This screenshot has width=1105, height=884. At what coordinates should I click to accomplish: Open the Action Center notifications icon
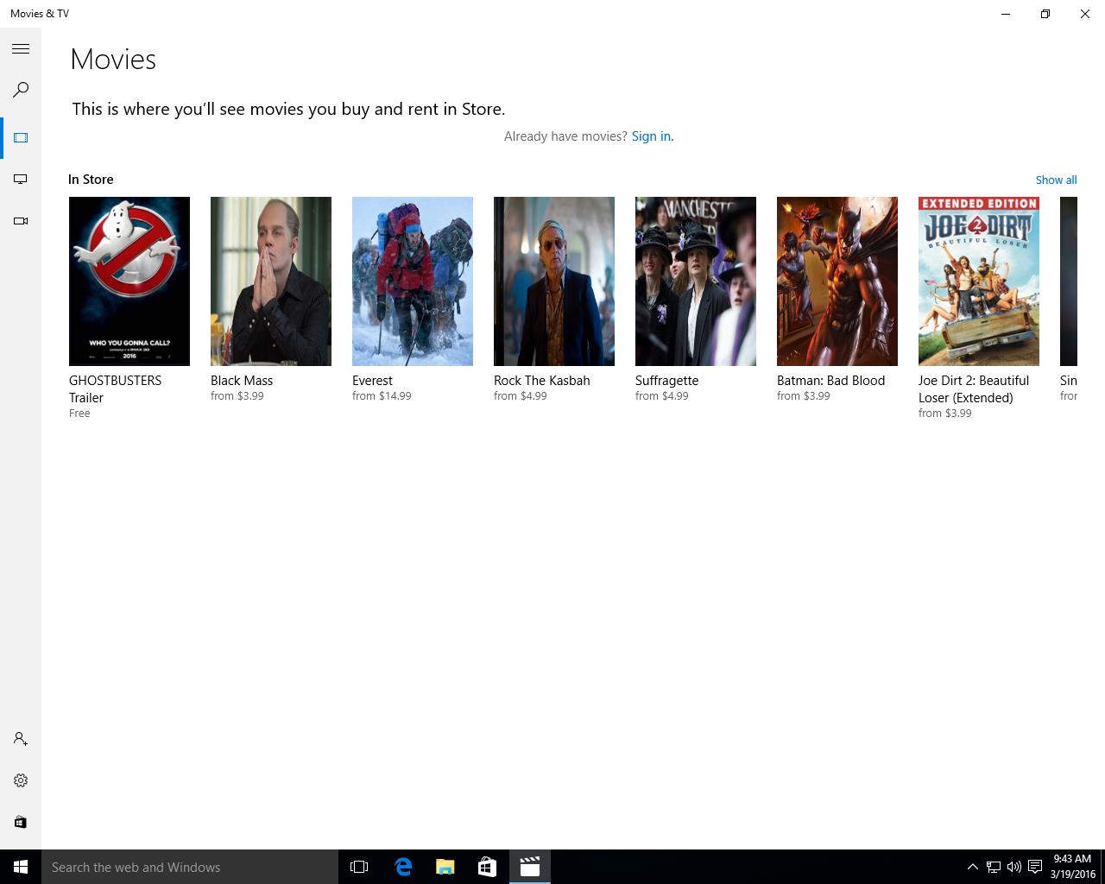click(1035, 867)
